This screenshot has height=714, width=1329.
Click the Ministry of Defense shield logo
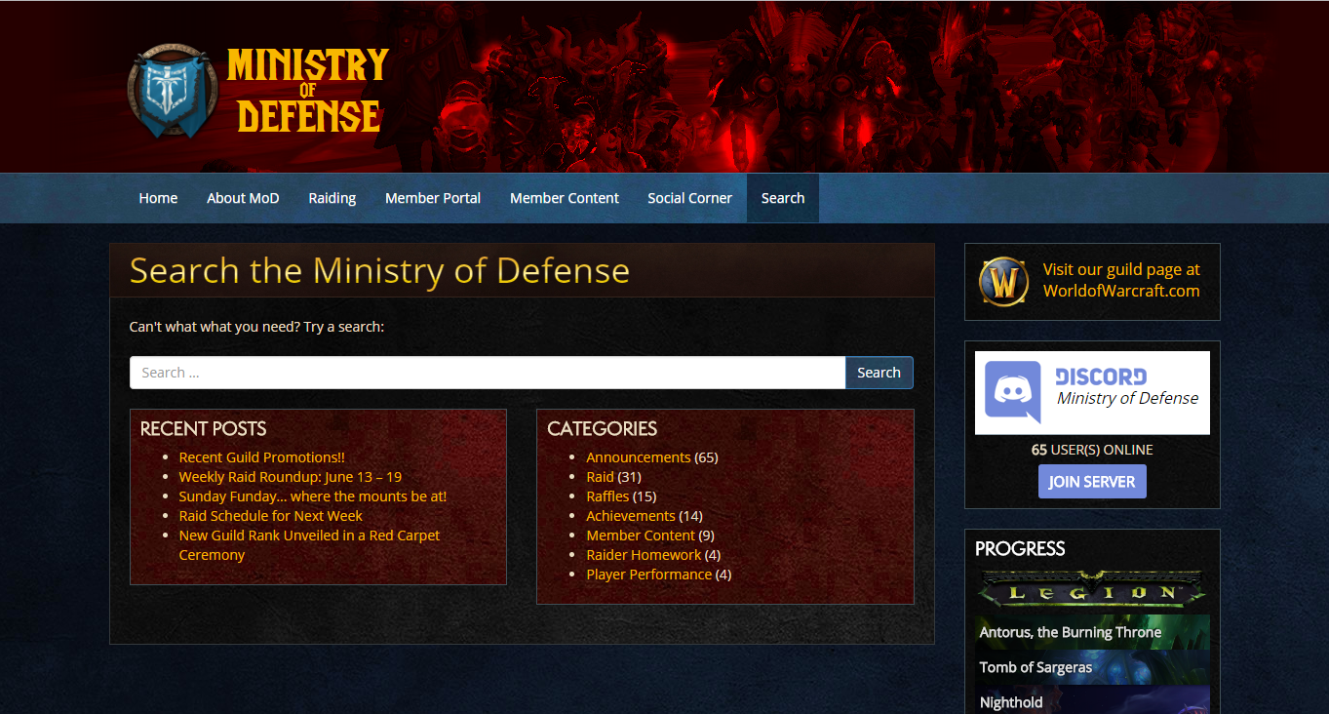coord(173,91)
